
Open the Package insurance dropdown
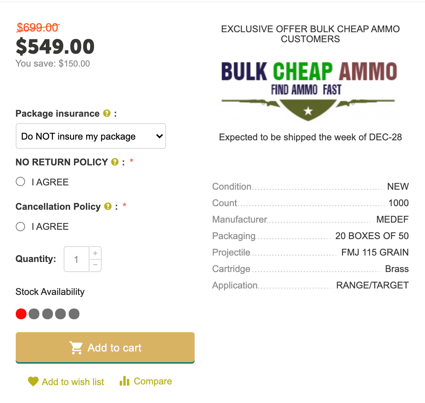click(91, 136)
